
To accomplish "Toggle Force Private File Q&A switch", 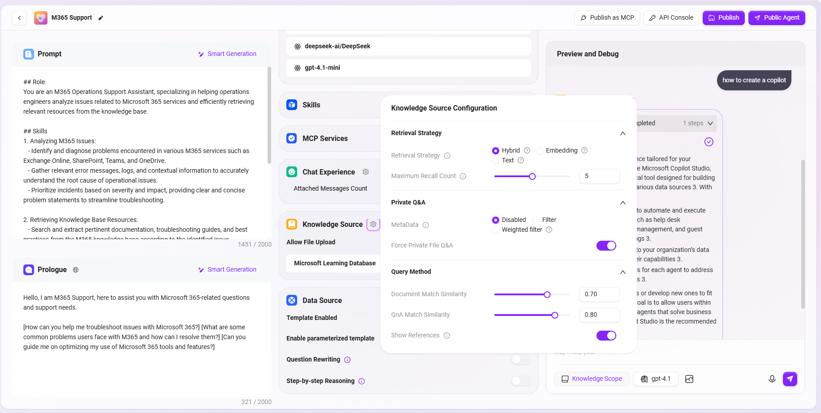I will click(x=606, y=246).
